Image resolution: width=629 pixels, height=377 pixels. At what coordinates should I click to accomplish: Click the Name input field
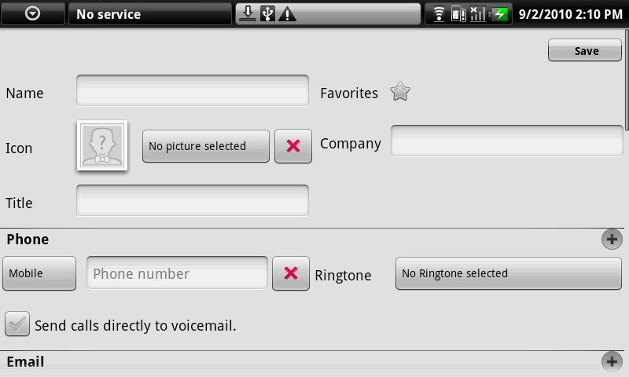[x=193, y=91]
